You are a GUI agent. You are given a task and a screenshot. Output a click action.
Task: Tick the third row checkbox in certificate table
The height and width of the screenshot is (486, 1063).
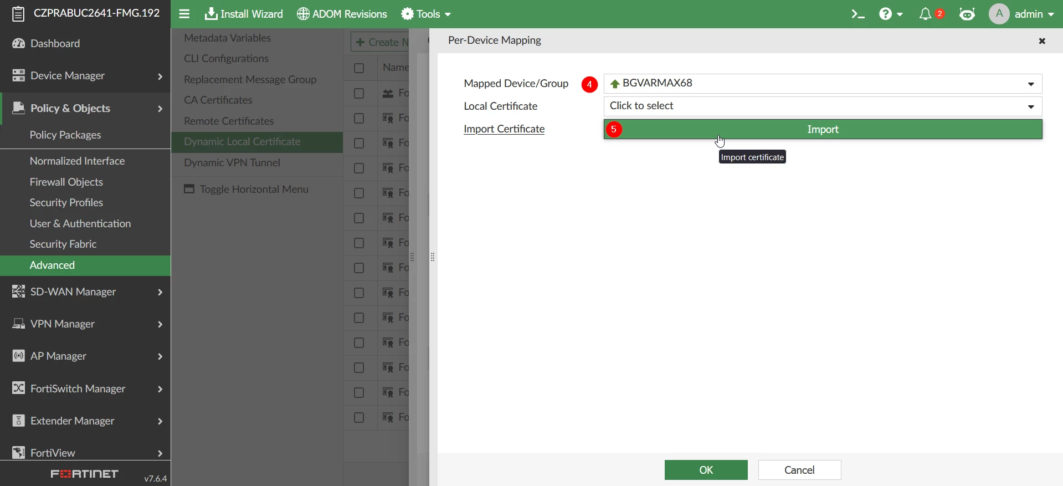(359, 144)
